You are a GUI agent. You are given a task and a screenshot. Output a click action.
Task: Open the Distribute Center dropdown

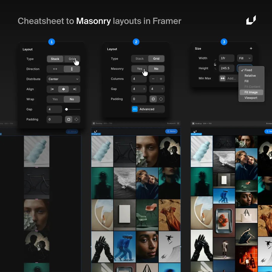pyautogui.click(x=63, y=79)
